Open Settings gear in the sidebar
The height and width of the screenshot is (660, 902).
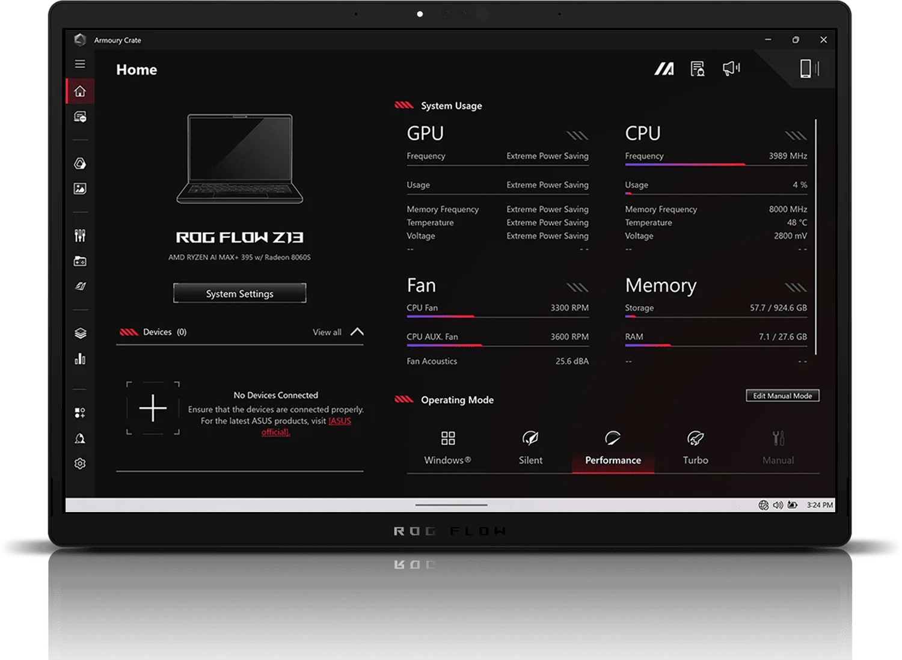pyautogui.click(x=80, y=463)
